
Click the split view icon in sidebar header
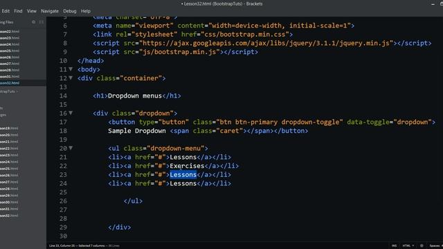pos(42,21)
